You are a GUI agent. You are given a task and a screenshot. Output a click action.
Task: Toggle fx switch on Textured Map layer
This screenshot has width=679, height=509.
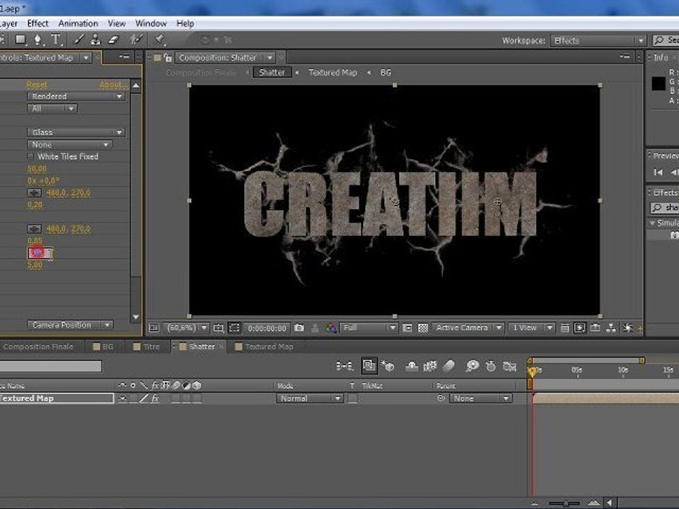point(155,398)
